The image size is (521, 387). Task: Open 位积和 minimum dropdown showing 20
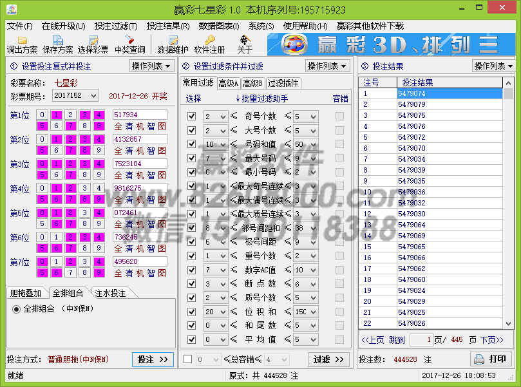tap(223, 312)
